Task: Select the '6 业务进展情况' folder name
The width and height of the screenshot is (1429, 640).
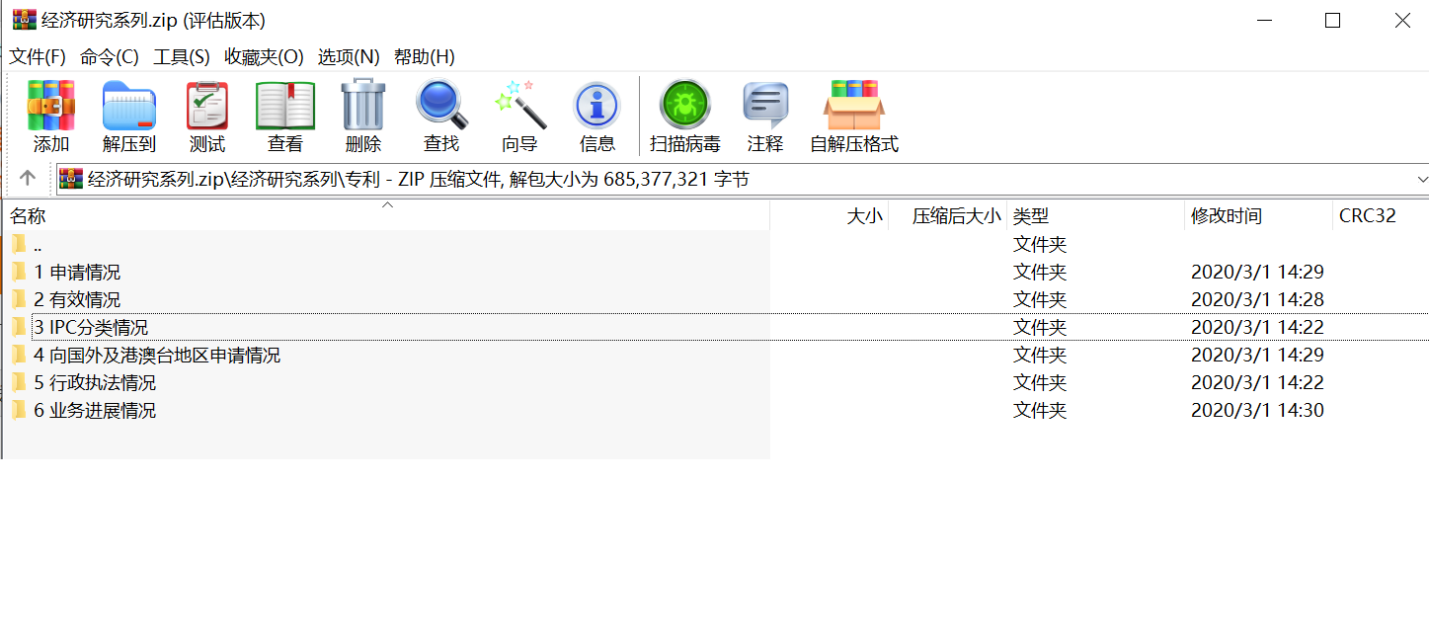Action: [x=95, y=410]
